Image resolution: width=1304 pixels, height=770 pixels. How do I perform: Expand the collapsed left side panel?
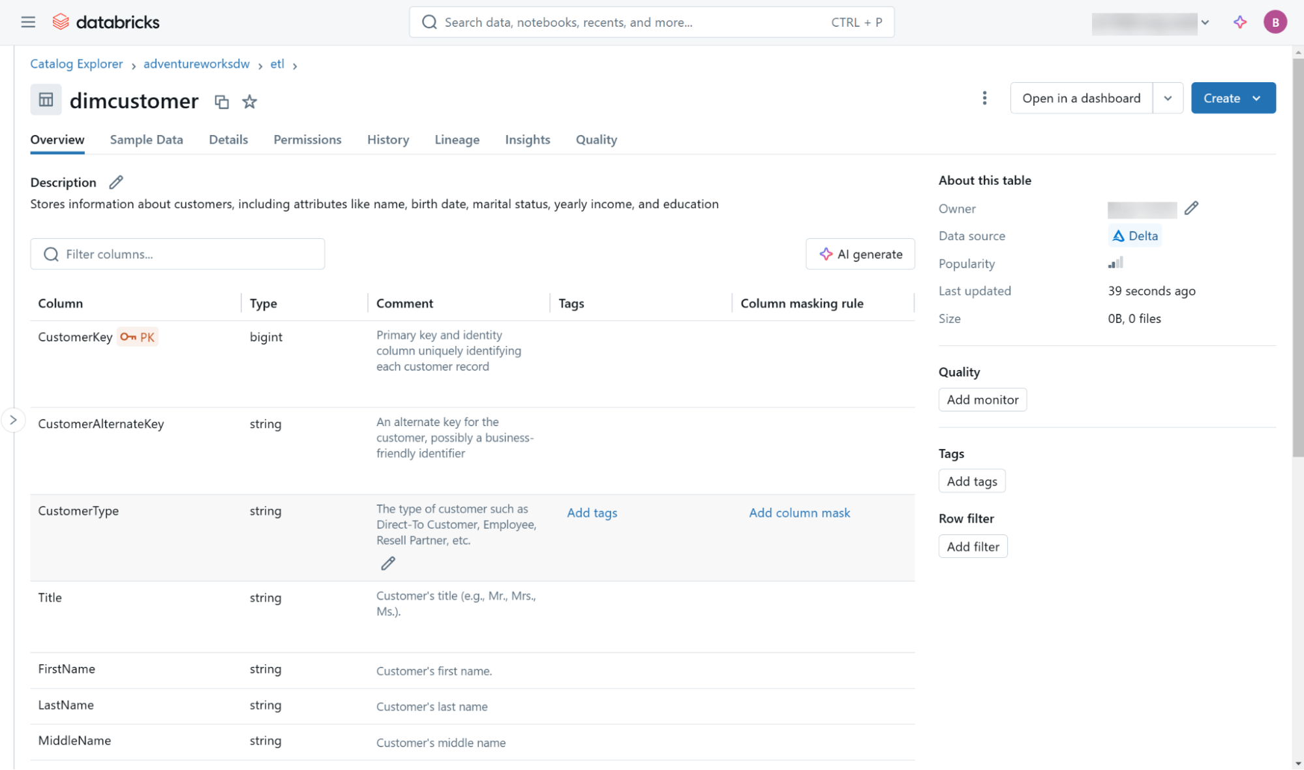(x=14, y=420)
